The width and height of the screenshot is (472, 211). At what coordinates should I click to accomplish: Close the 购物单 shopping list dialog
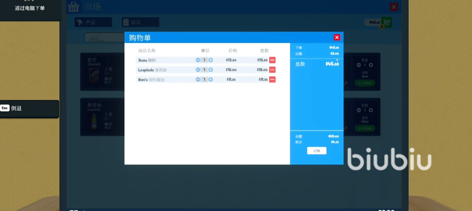(337, 38)
